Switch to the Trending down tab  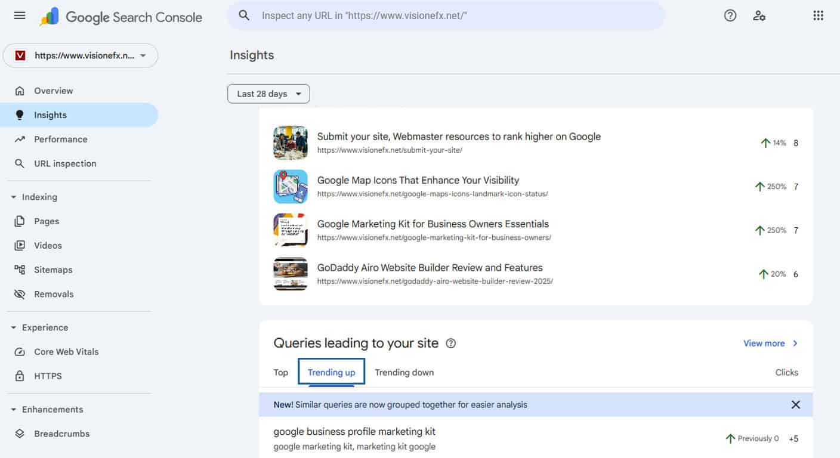point(404,372)
